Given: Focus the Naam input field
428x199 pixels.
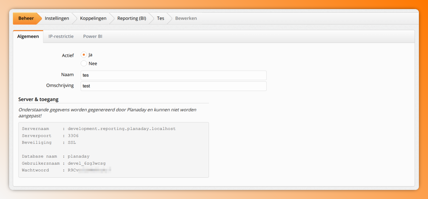Looking at the screenshot, I should (x=174, y=75).
